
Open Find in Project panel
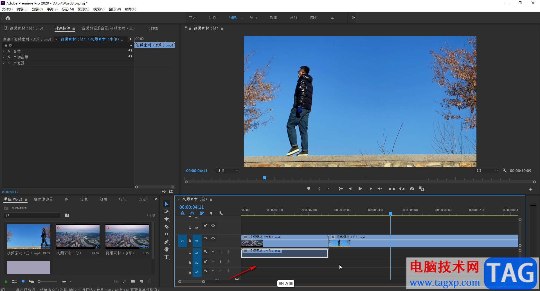pos(124,281)
